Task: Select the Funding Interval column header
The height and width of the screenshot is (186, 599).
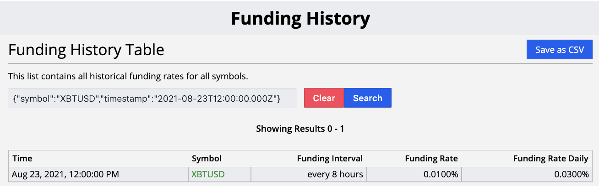Action: coord(330,159)
